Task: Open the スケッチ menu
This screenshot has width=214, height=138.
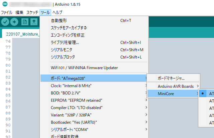Action: pyautogui.click(x=32, y=12)
